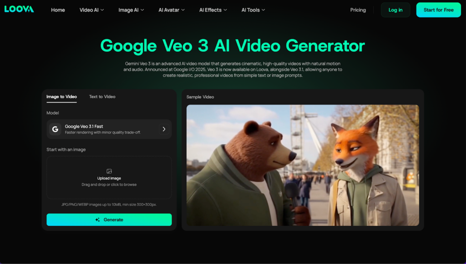The width and height of the screenshot is (466, 264).
Task: Expand the Image AI dropdown menu
Action: pyautogui.click(x=131, y=10)
